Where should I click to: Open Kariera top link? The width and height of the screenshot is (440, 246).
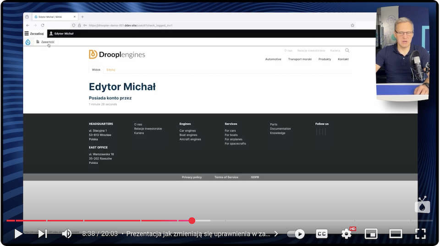pos(335,51)
